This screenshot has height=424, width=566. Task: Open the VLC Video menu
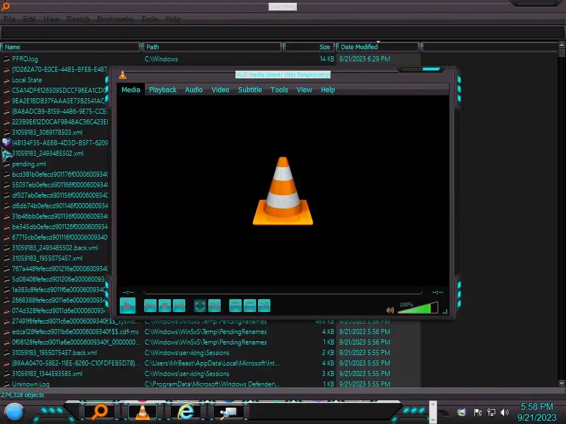pyautogui.click(x=220, y=90)
